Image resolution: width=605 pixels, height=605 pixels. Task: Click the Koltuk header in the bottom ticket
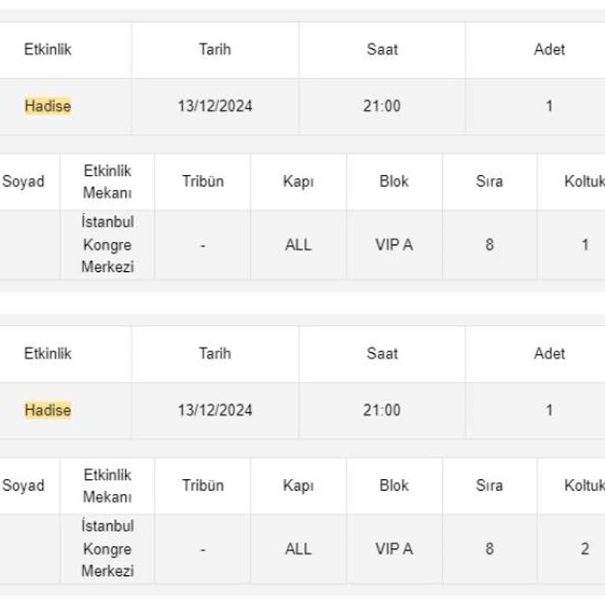click(x=584, y=485)
